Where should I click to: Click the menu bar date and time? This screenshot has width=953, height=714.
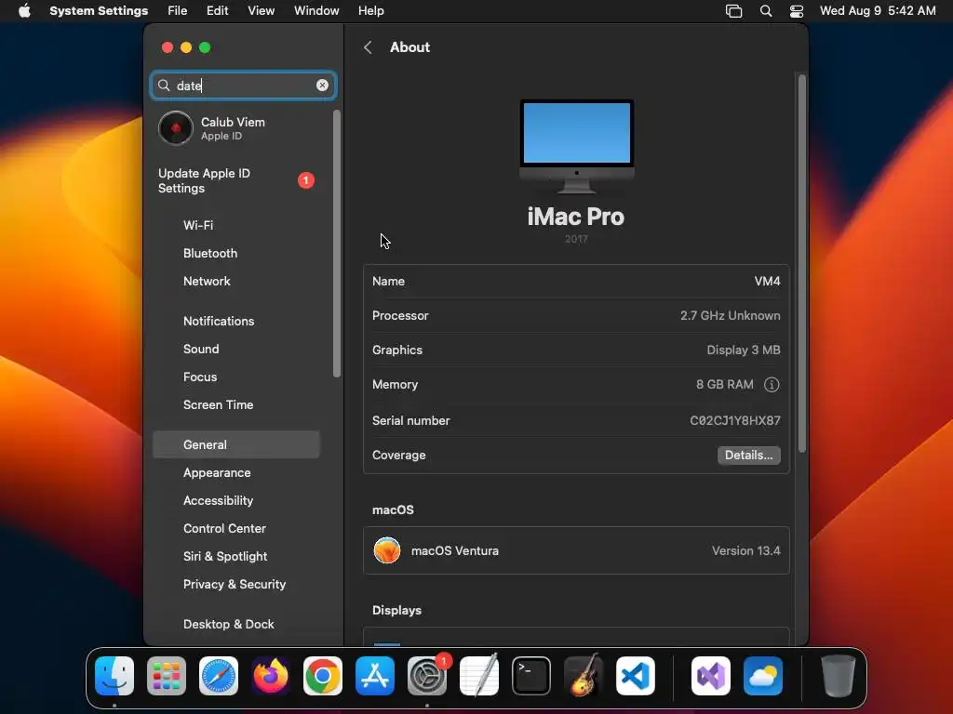[878, 11]
